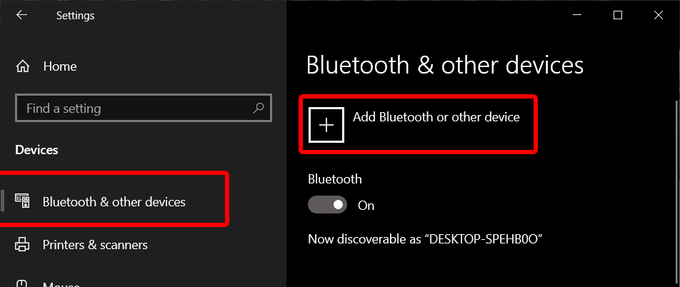Click the Mouse icon in sidebar
The image size is (680, 287).
22,284
